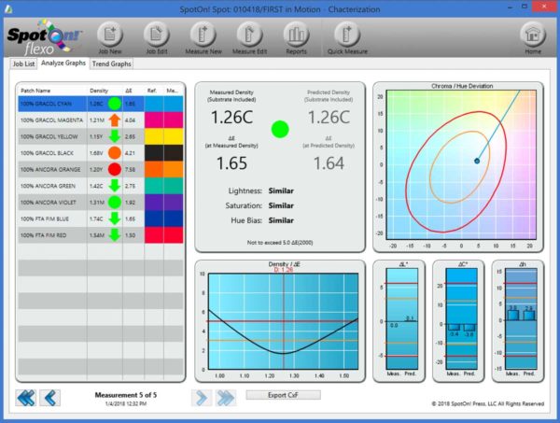Click the ΔC* bar chart
Screen dimensions: 560x423
pos(461,318)
